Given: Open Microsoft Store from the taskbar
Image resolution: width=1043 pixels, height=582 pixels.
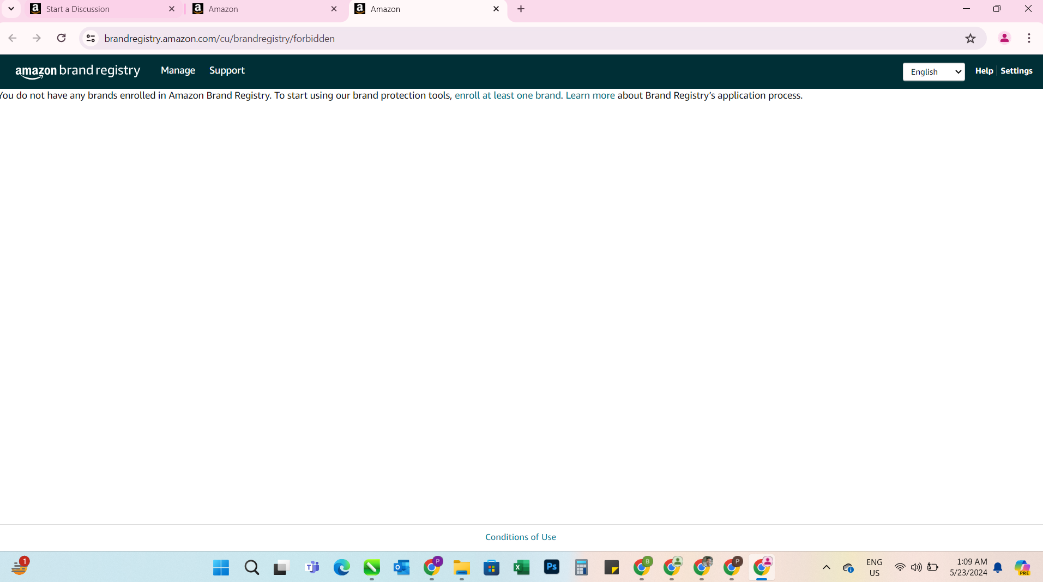Looking at the screenshot, I should [492, 567].
